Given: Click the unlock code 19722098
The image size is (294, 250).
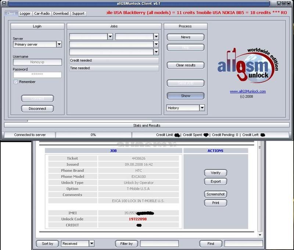Looking at the screenshot, I should point(138,219).
